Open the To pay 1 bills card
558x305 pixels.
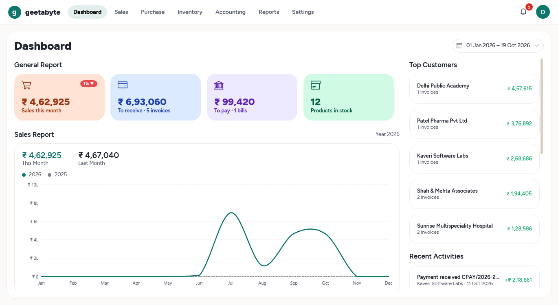pyautogui.click(x=252, y=97)
